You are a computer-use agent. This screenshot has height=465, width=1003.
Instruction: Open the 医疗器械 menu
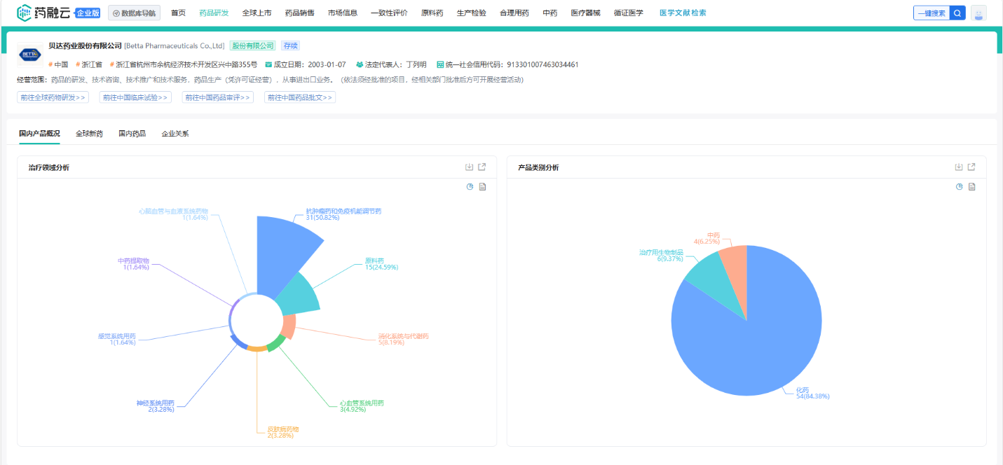point(586,13)
